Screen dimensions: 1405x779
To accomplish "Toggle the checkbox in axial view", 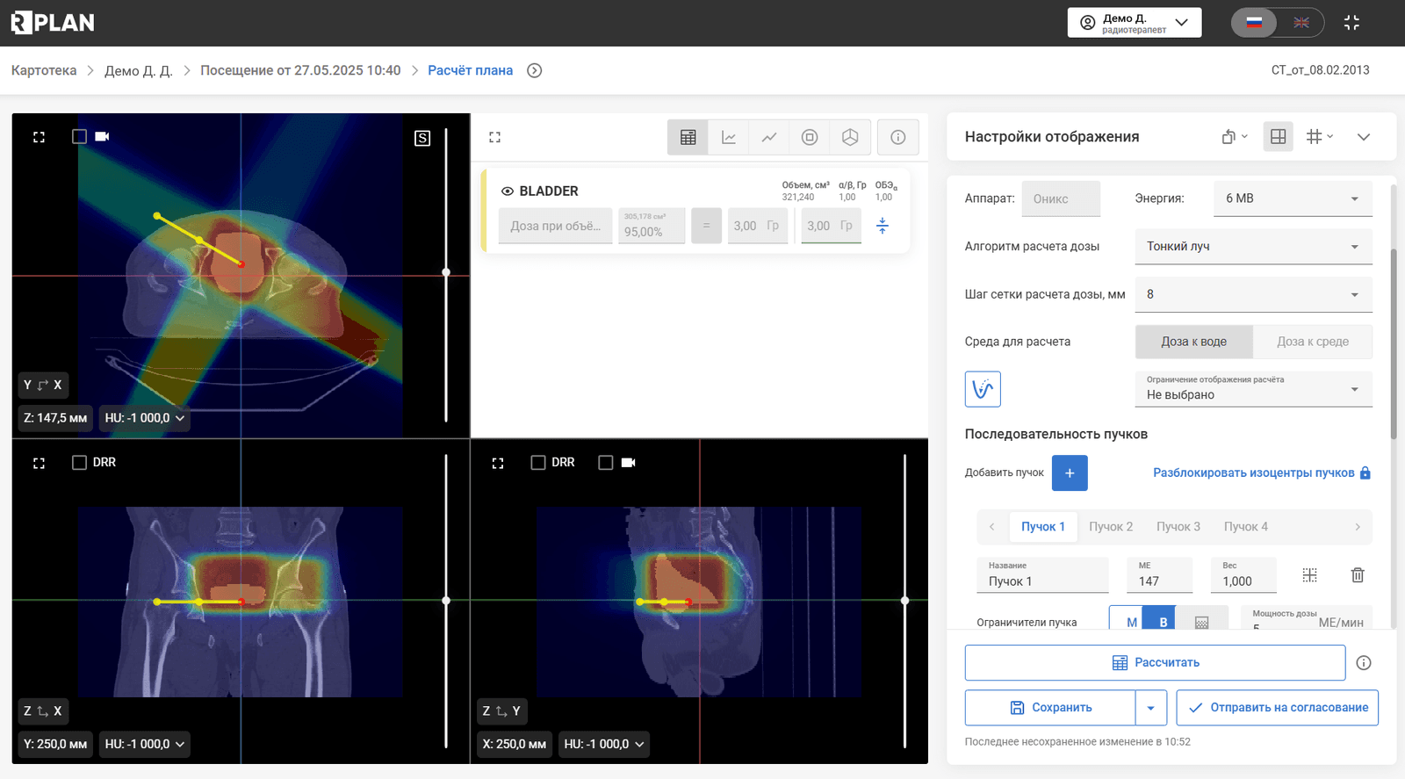I will [79, 136].
